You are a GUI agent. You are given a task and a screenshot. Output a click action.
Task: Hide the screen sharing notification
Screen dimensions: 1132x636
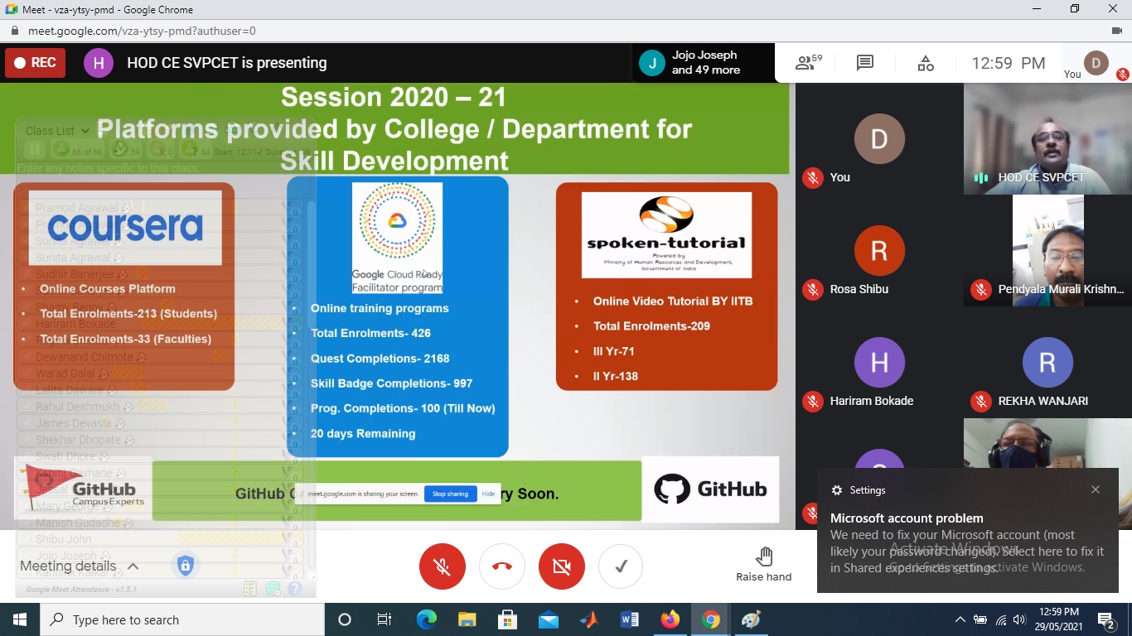[x=488, y=494]
